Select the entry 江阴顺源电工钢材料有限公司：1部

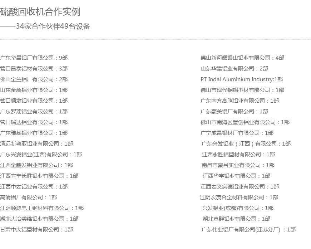click(42, 208)
